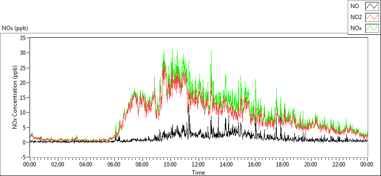Viewport: 381px width, 176px height.
Task: Click the 14:00 time axis marker
Action: click(x=227, y=165)
